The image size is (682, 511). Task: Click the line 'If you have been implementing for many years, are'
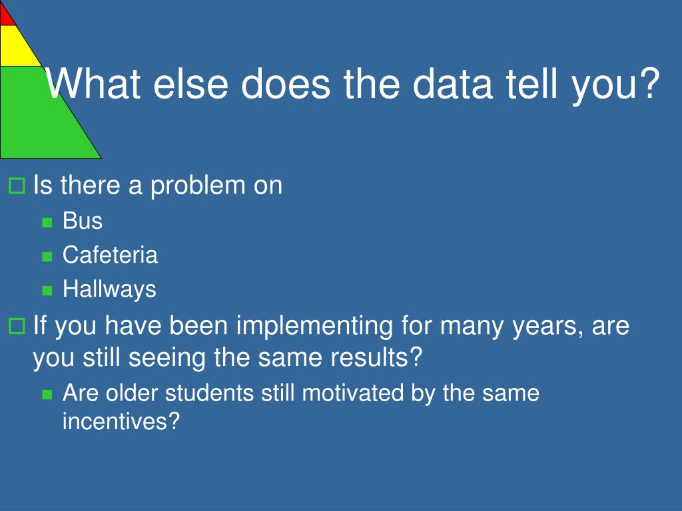pyautogui.click(x=332, y=326)
